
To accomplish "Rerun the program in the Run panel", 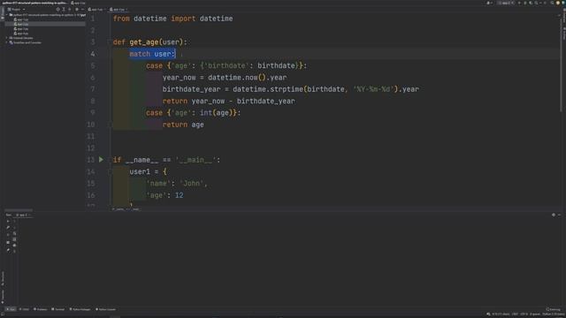I will 8,222.
